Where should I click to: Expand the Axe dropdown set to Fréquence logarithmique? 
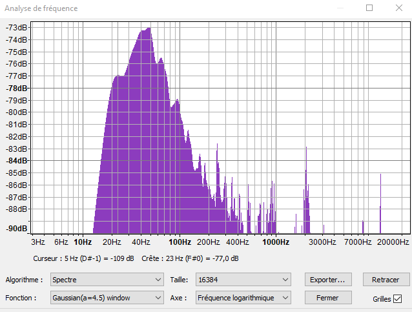(243, 298)
